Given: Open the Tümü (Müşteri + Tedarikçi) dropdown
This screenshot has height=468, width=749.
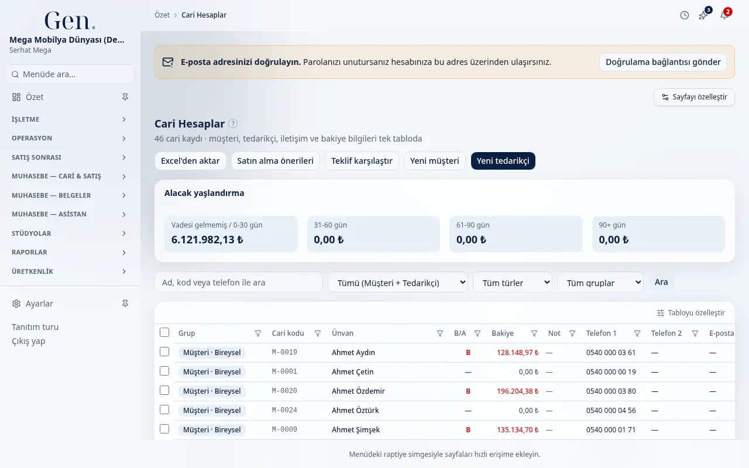Looking at the screenshot, I should tap(398, 283).
